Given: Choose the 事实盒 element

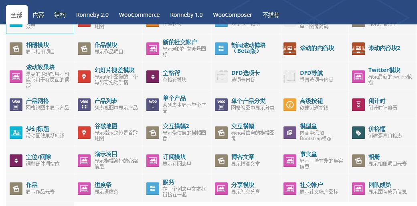Looking at the screenshot, I should tap(308, 154).
